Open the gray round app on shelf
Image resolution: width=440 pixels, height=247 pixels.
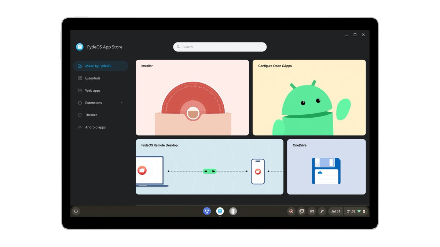point(233,211)
